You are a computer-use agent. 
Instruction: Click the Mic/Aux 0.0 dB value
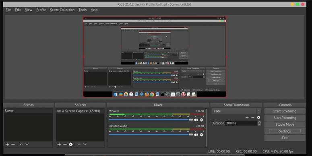[200, 111]
